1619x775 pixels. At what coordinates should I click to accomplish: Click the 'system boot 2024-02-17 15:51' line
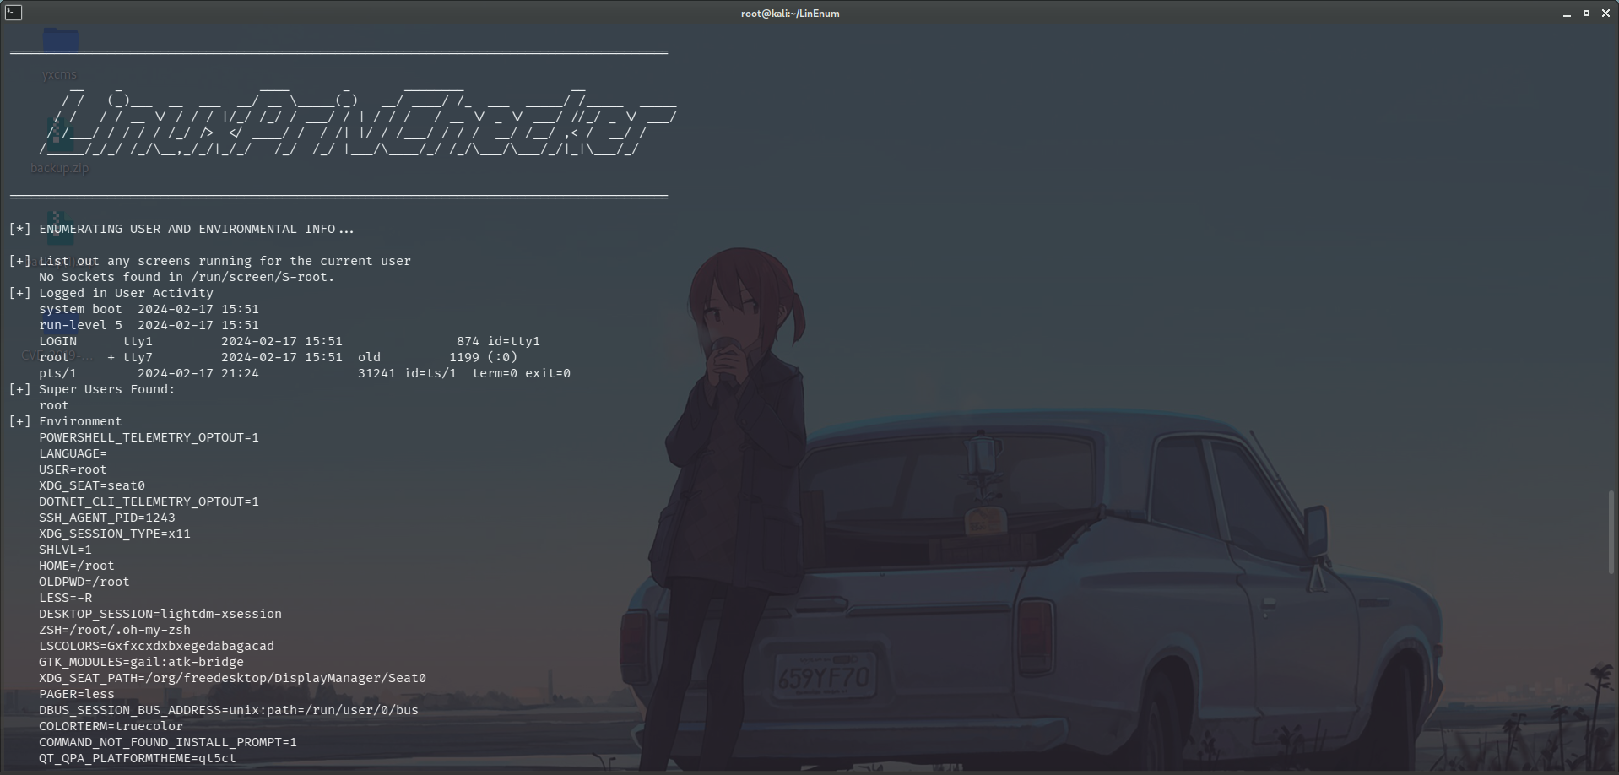click(149, 309)
